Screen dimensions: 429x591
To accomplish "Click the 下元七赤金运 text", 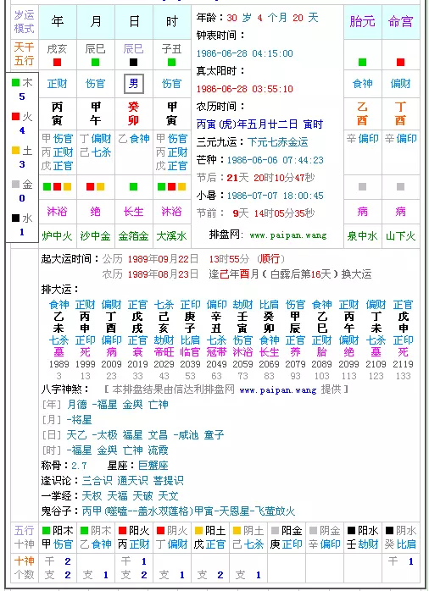I will coord(278,142).
